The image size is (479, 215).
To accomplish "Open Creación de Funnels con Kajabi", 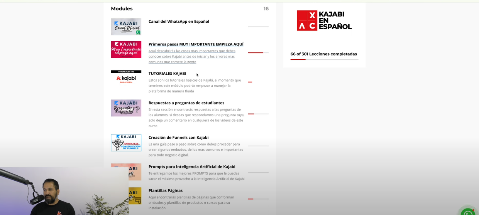I will click(x=179, y=138).
